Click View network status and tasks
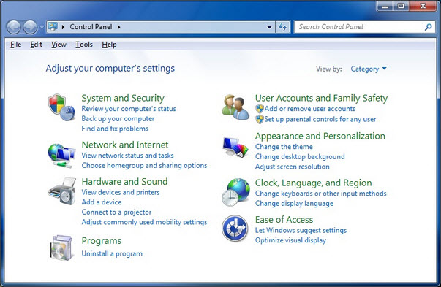 (128, 156)
